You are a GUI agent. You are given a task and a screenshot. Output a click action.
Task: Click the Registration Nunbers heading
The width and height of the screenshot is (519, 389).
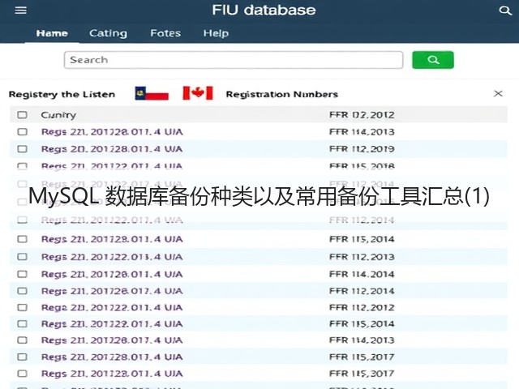[x=281, y=94]
